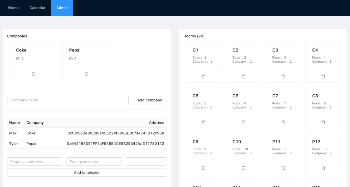Delete room C8 with its trash icon
This screenshot has height=187, width=350.
coord(323,122)
